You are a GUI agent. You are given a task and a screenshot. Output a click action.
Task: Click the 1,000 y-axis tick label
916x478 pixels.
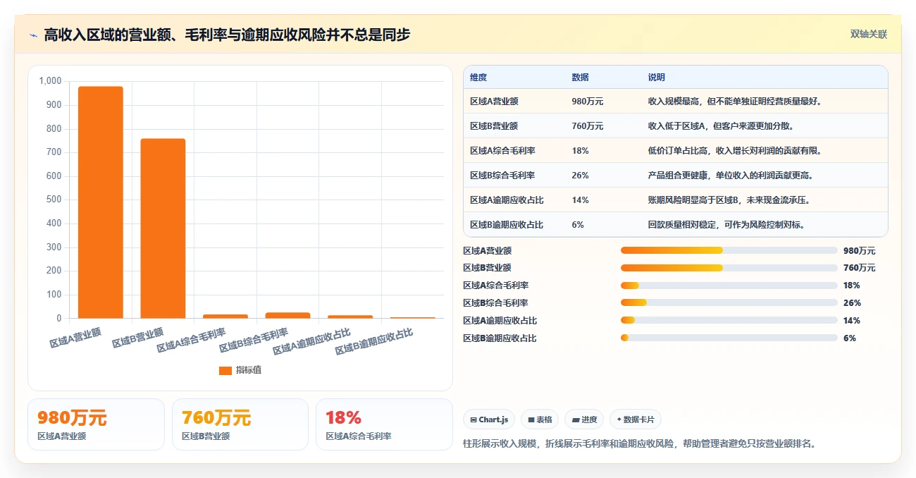pos(50,81)
